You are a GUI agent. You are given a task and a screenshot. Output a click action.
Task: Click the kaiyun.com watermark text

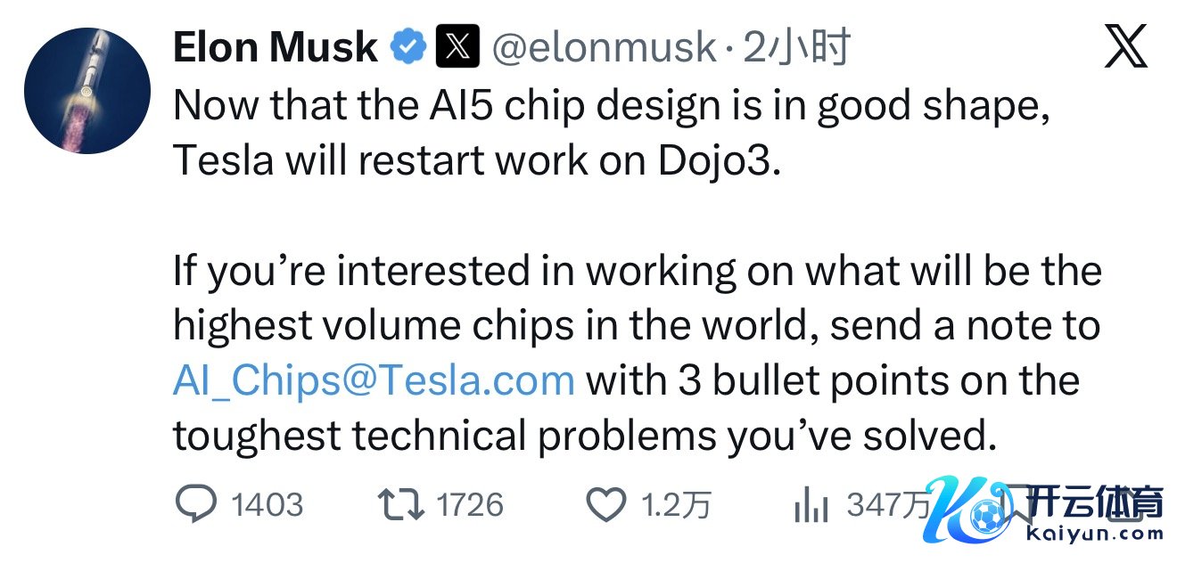1095,534
